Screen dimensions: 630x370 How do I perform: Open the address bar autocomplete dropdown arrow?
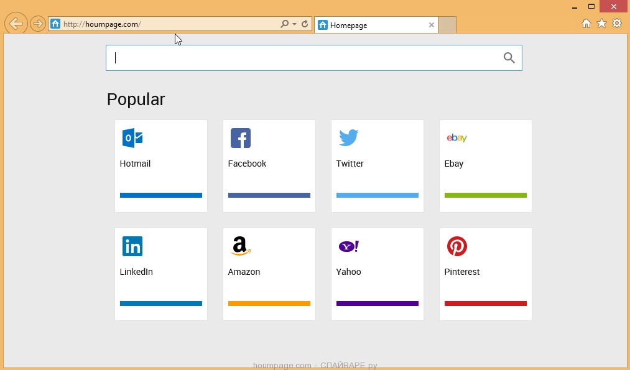(295, 24)
